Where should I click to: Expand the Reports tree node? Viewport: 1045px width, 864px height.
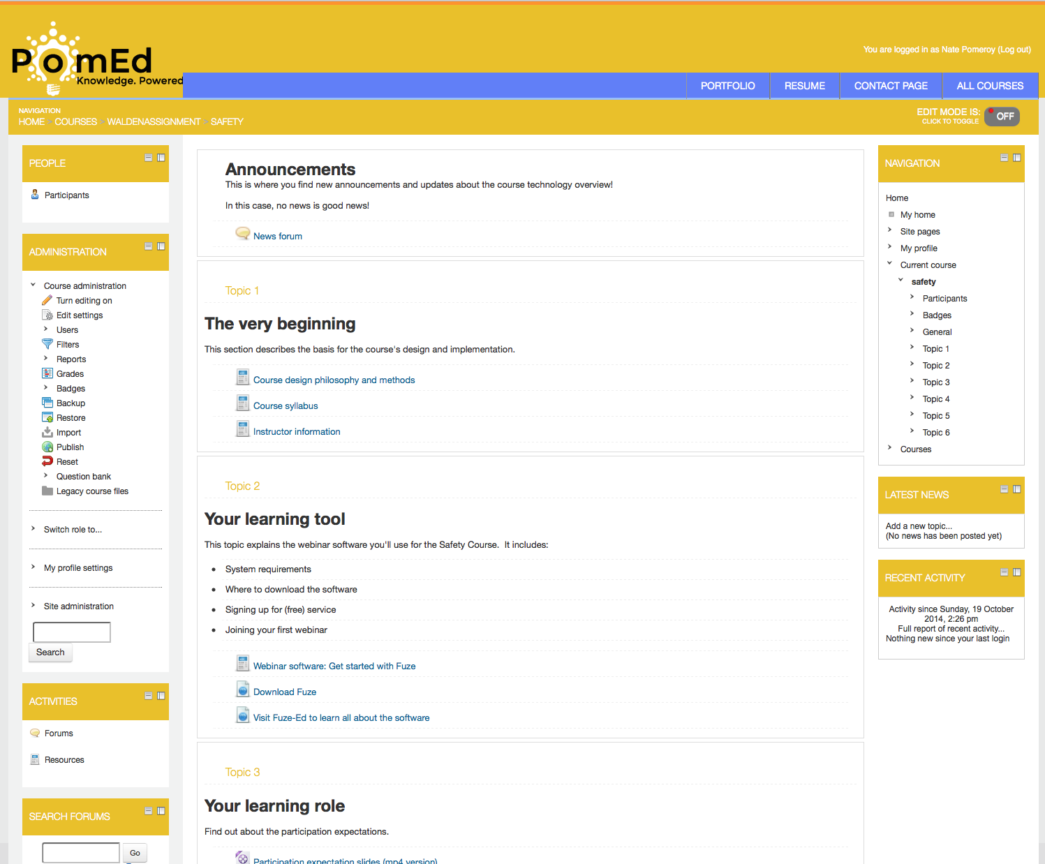pos(46,359)
